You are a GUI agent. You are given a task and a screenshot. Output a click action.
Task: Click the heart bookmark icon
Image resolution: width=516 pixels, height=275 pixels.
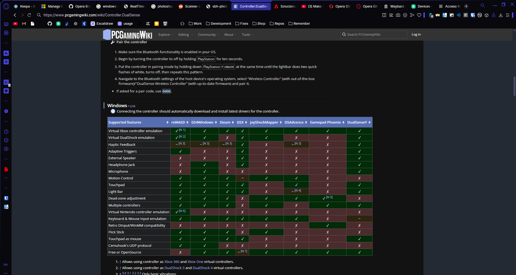(x=419, y=15)
